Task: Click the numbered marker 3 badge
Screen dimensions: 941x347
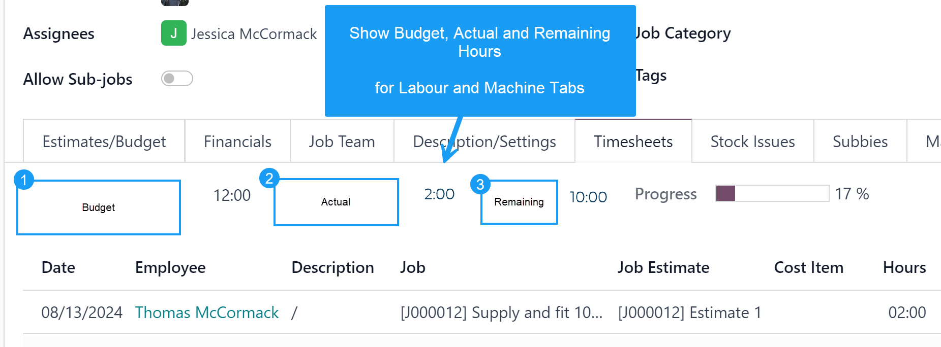Action: pos(480,185)
